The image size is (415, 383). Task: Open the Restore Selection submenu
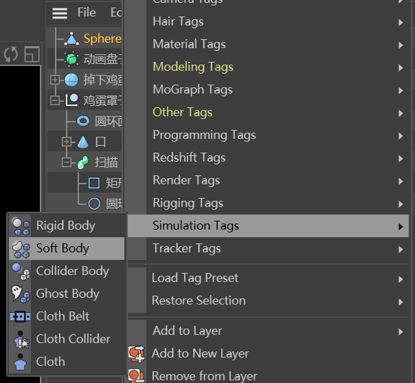point(268,301)
